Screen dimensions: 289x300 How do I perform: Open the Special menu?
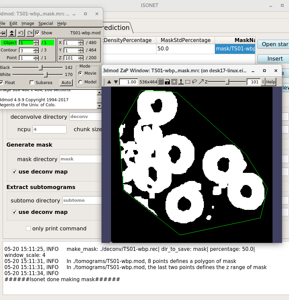pos(45,24)
